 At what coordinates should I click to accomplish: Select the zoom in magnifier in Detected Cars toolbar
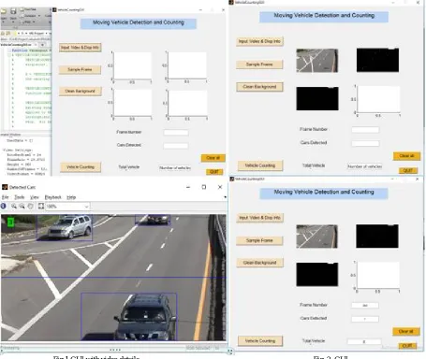point(14,206)
